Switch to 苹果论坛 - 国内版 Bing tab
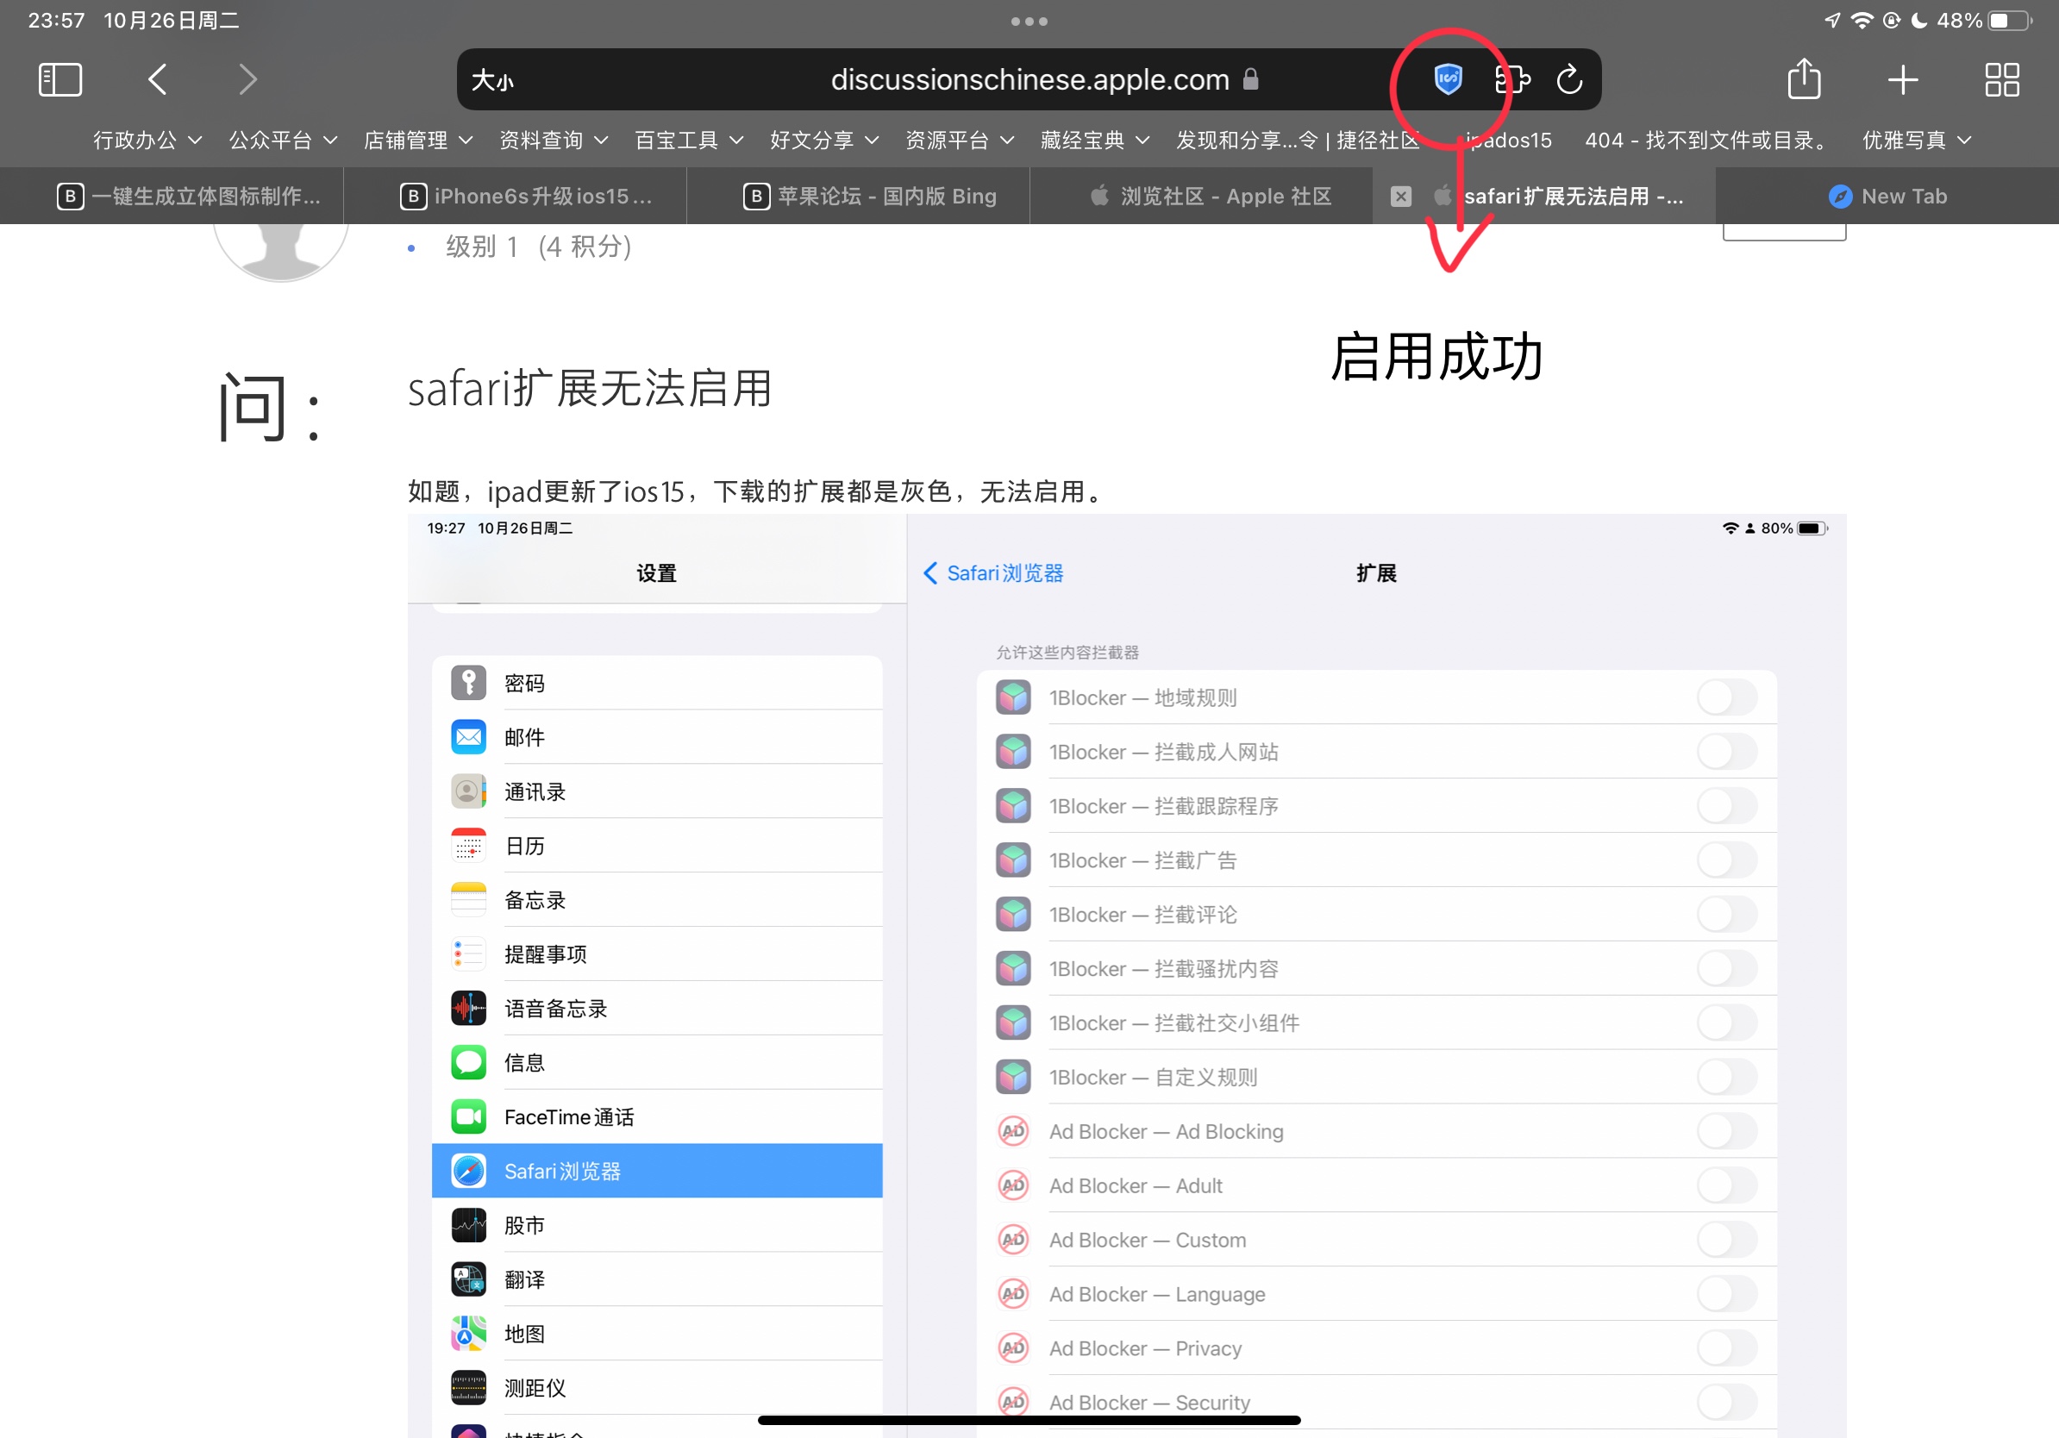Screen dimensions: 2059x1438 [870, 197]
